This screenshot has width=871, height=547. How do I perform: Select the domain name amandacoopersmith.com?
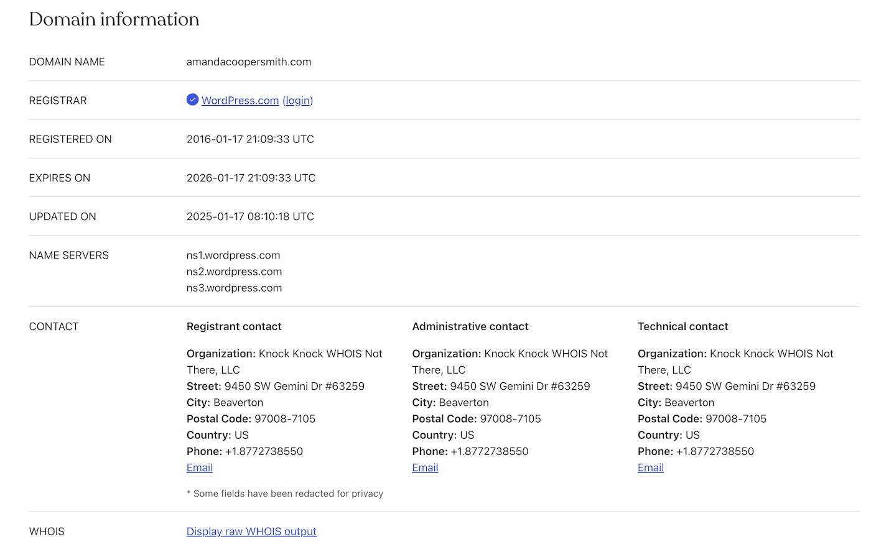pyautogui.click(x=249, y=62)
